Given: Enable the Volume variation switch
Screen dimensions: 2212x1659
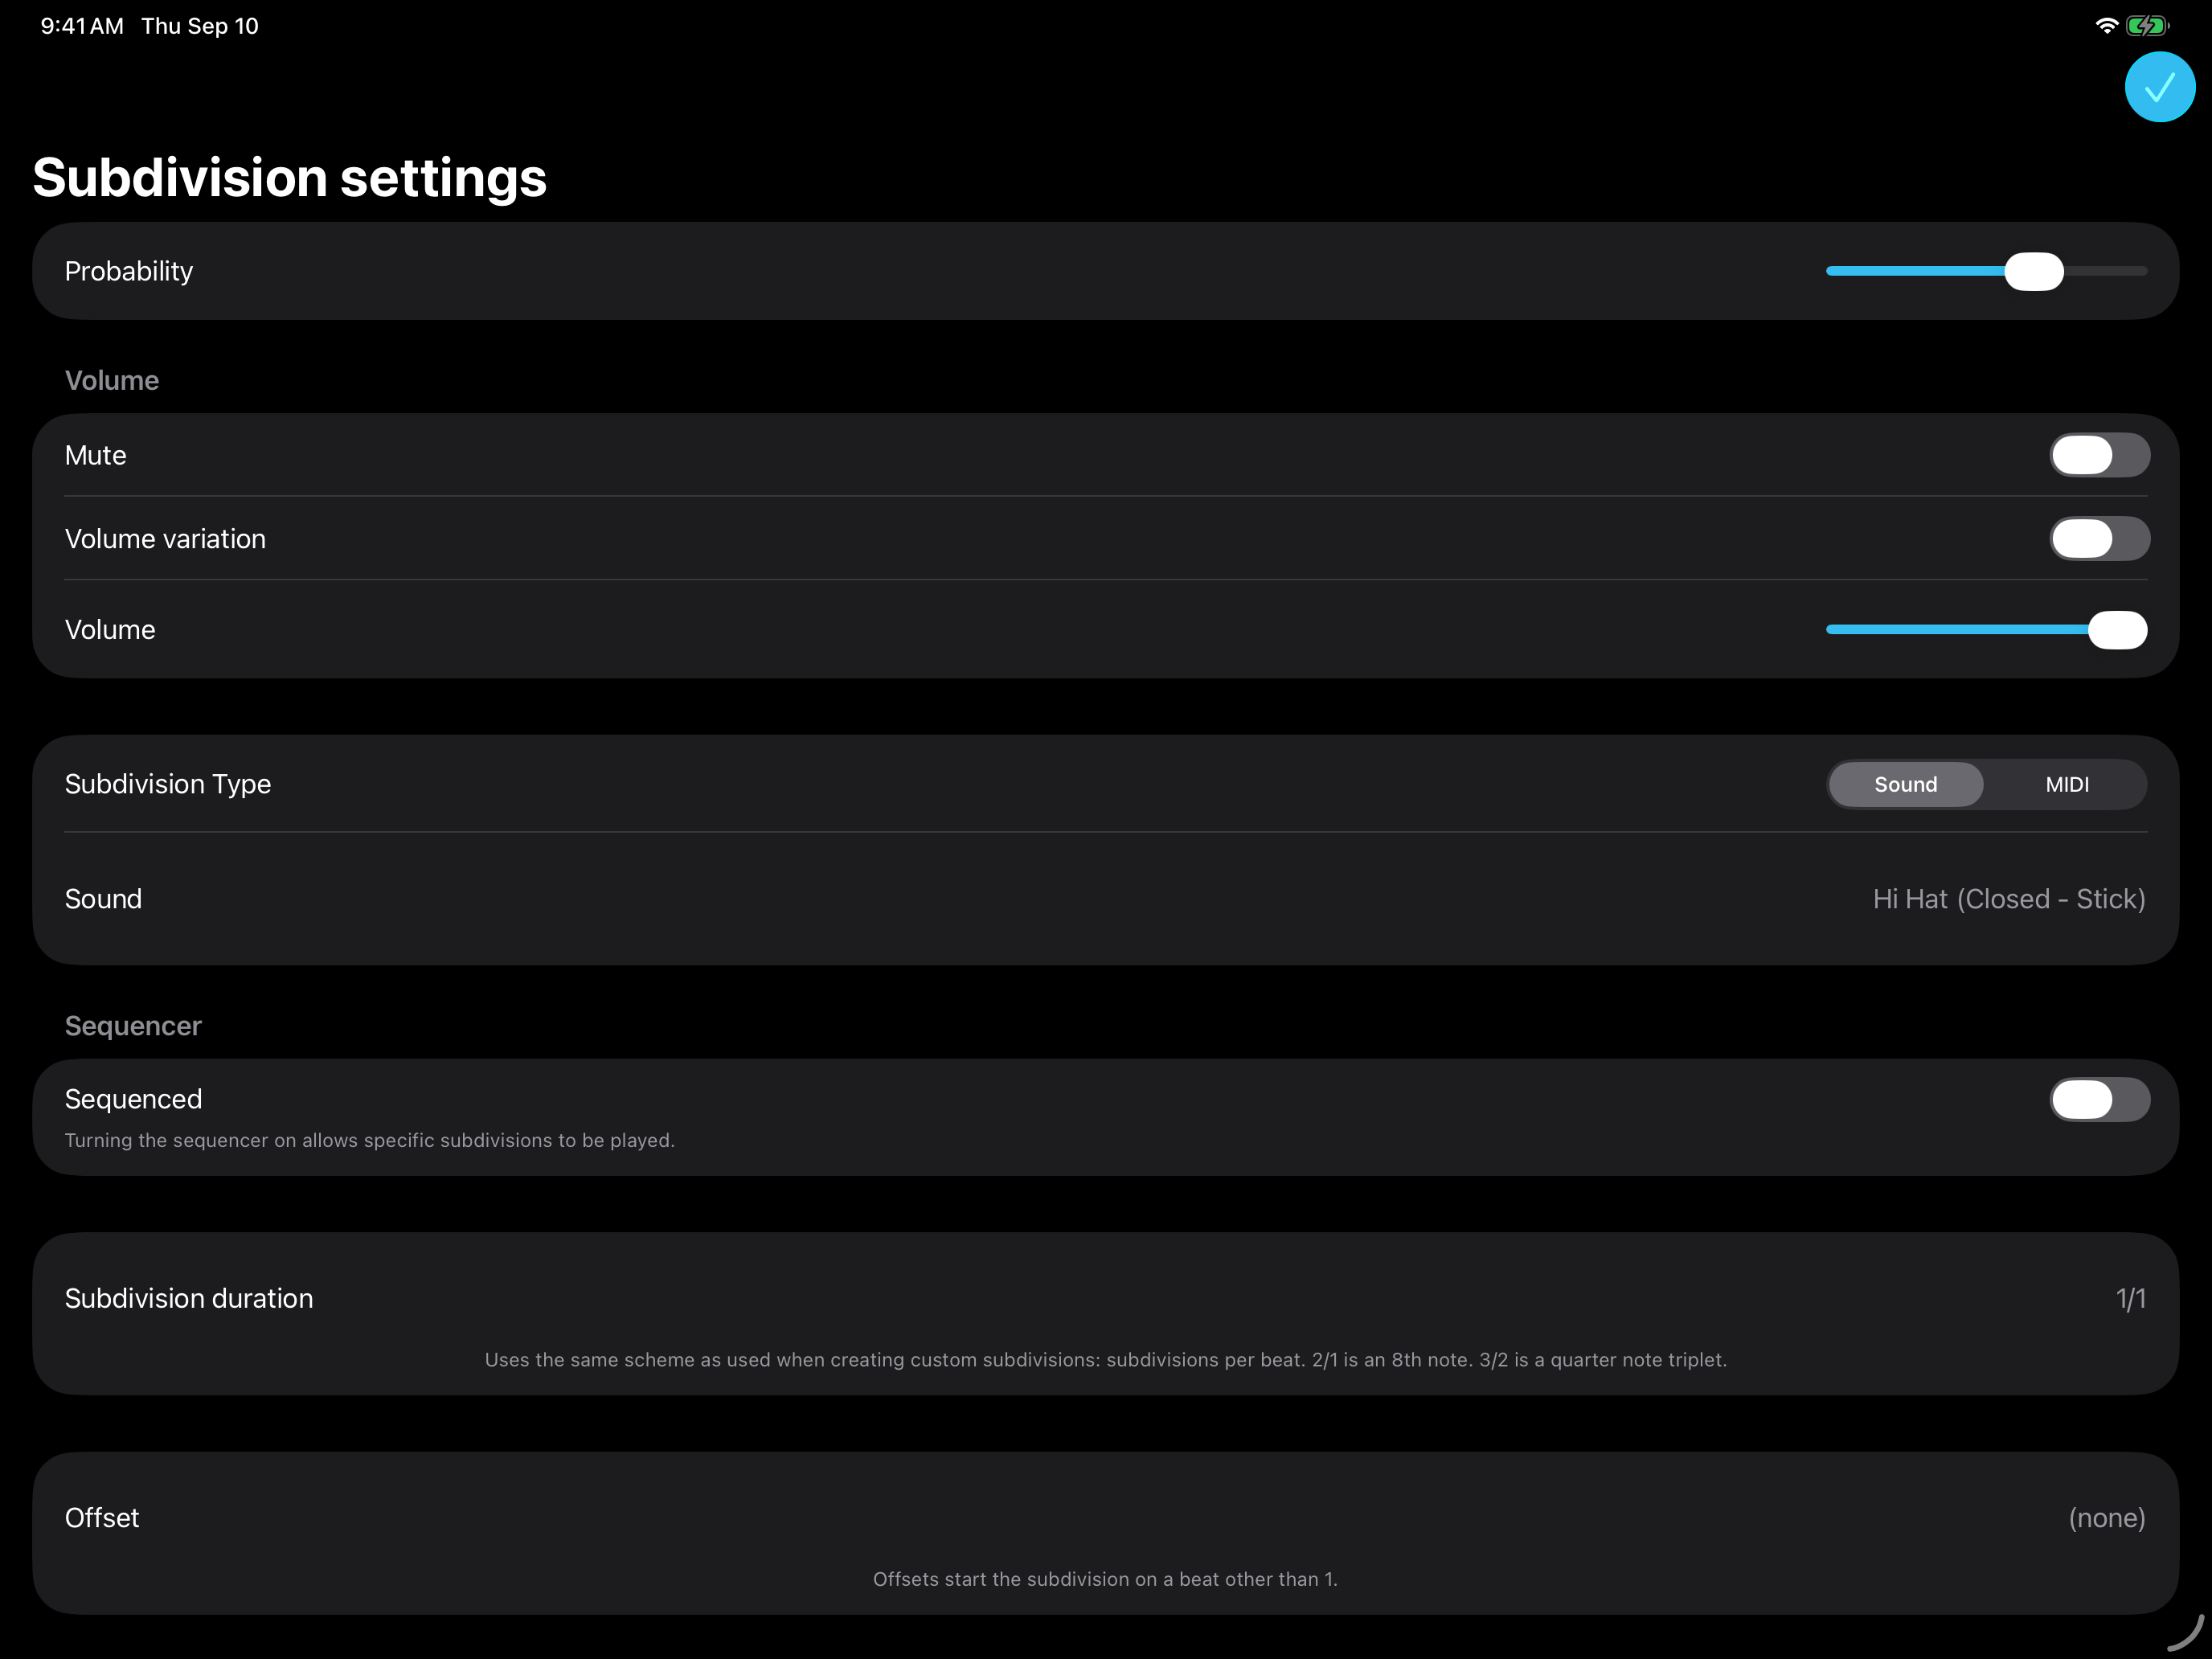Looking at the screenshot, I should (x=2099, y=539).
